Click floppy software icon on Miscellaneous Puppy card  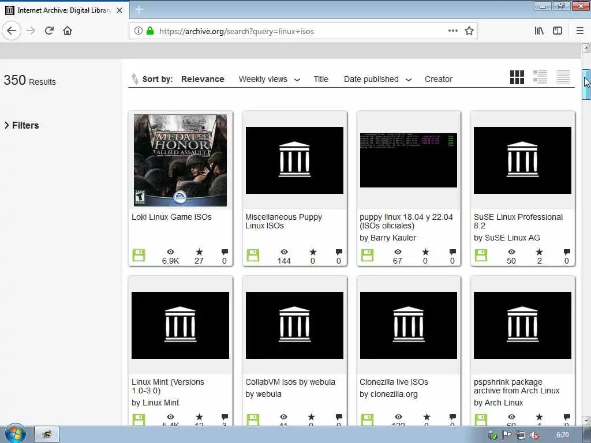[253, 255]
